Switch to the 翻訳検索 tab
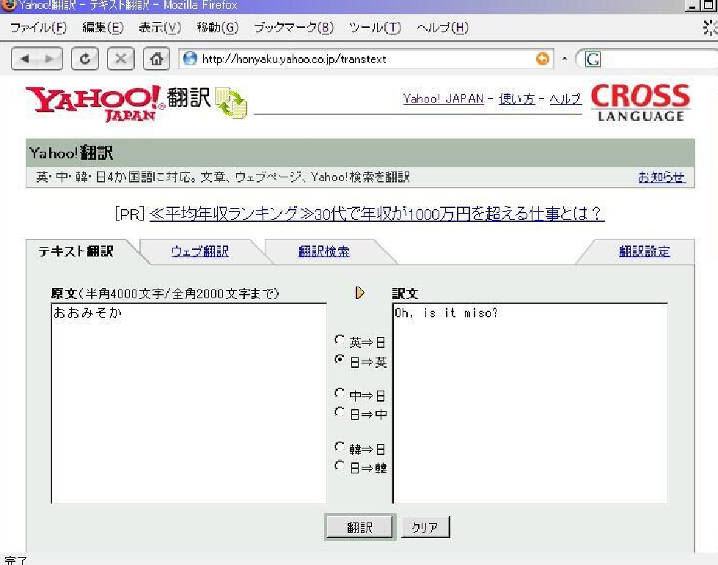 click(x=324, y=251)
